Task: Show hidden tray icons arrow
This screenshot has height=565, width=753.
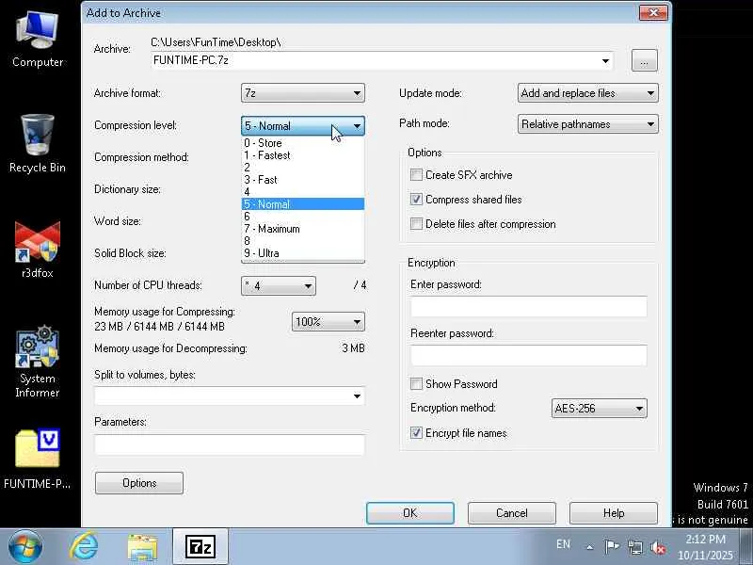Action: [x=590, y=547]
